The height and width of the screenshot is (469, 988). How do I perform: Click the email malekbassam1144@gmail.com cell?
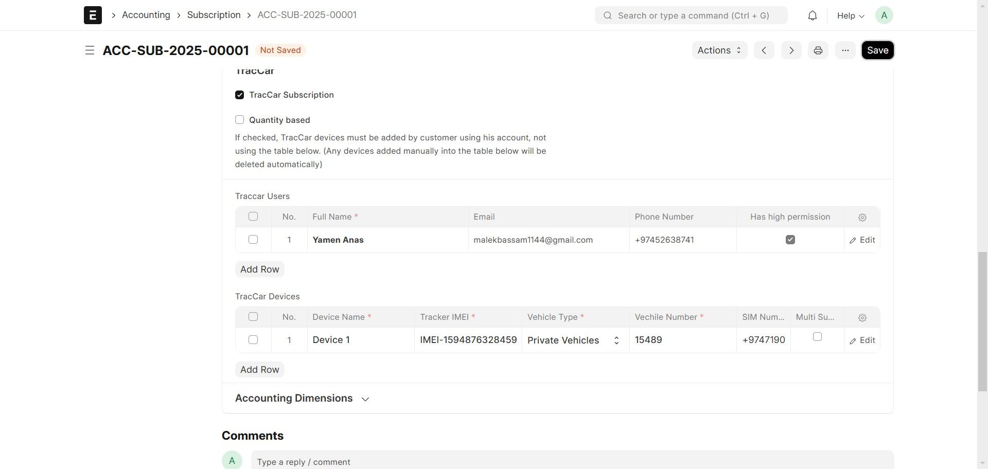(549, 240)
